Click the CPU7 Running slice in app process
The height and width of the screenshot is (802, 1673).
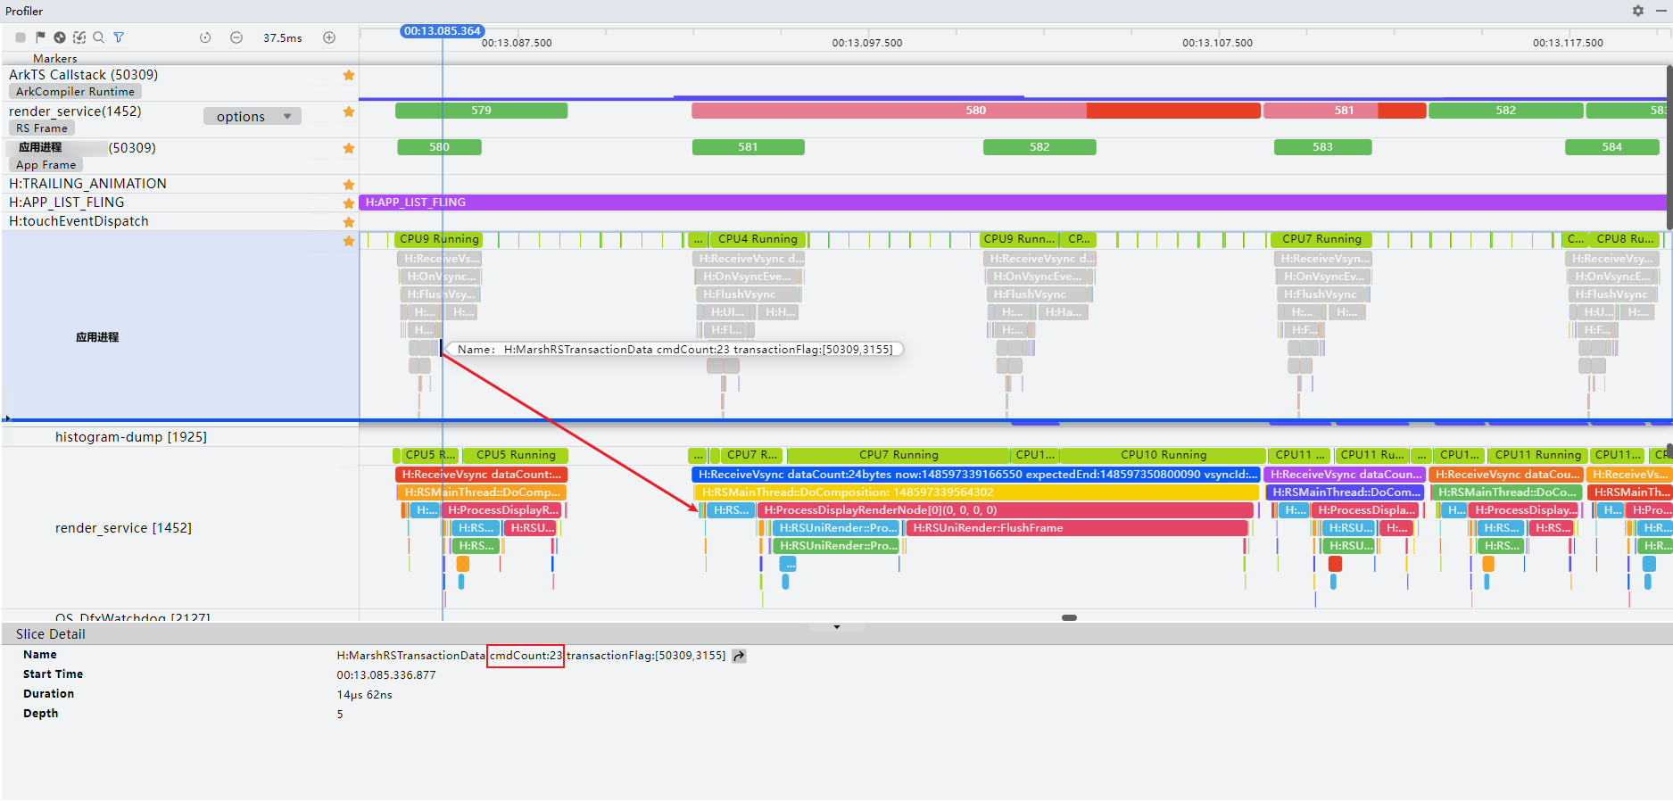(1321, 239)
